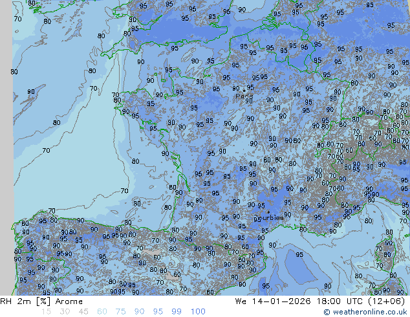Click the city label near the Mediterranean coast
Image resolution: width=410 pixels, height=317 pixels.
pos(268,217)
